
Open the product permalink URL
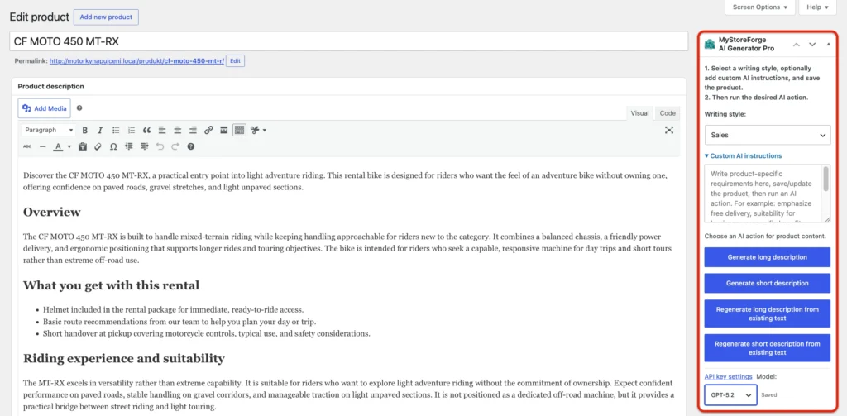136,61
